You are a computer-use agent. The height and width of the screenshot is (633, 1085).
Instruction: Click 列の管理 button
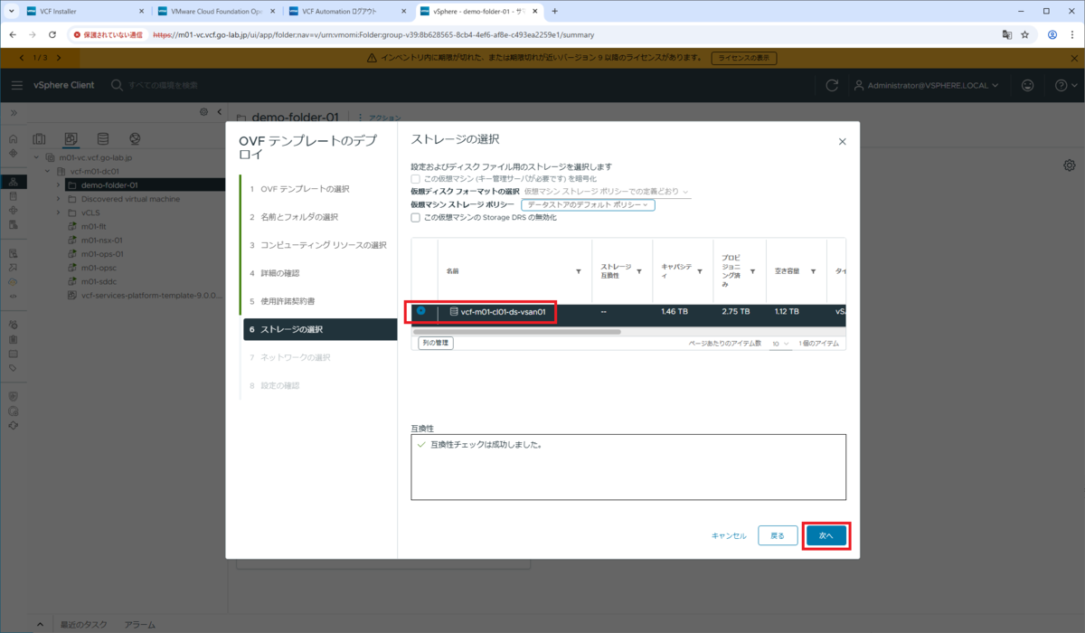tap(435, 344)
